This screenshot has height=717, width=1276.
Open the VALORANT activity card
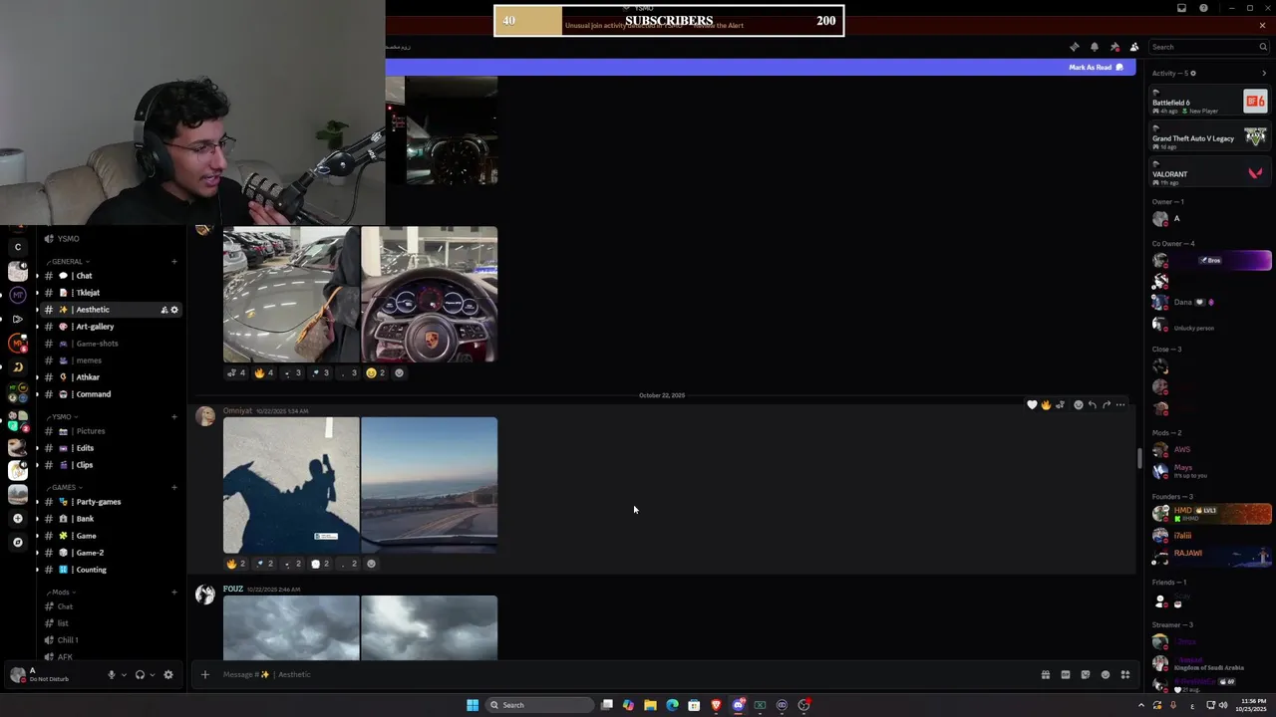tap(1209, 173)
